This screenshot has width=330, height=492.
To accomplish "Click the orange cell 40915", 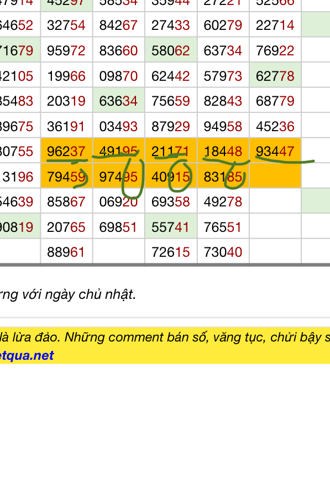I will coord(171,176).
